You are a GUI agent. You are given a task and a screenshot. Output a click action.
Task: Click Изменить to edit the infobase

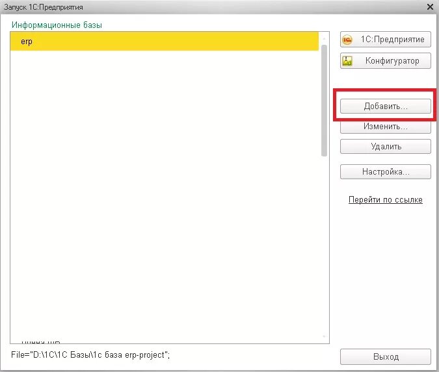(x=385, y=127)
